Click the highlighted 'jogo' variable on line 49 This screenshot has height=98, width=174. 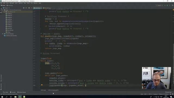(x=47, y=63)
